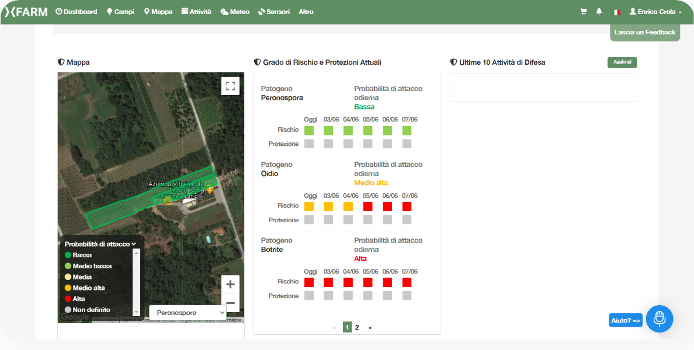Viewport: 694px width, 350px height.
Task: Click the microphone voice assistant button
Action: 660,318
